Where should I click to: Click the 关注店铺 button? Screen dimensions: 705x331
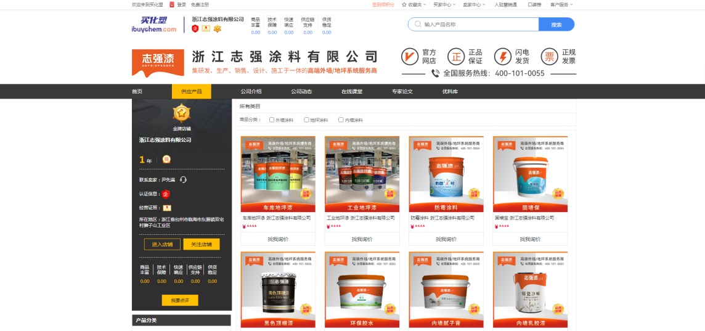[202, 244]
